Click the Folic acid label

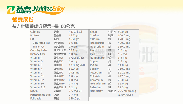tap(36, 99)
